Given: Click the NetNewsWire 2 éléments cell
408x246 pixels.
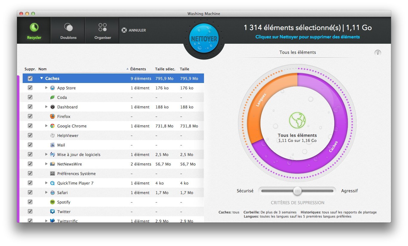Looking at the screenshot, I should tap(141, 164).
